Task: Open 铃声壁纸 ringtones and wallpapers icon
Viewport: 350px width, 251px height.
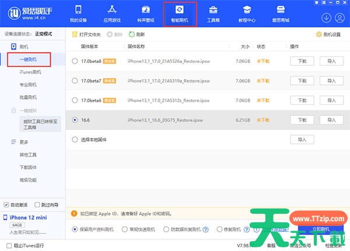Action: 145,13
